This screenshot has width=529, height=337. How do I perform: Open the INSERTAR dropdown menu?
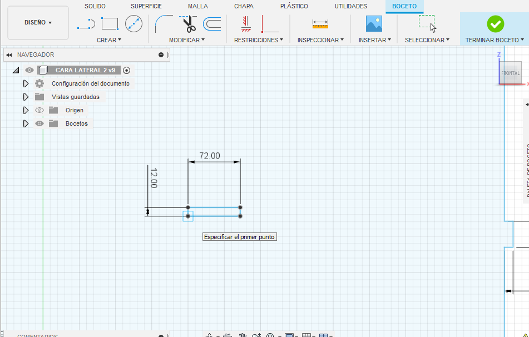(x=375, y=40)
